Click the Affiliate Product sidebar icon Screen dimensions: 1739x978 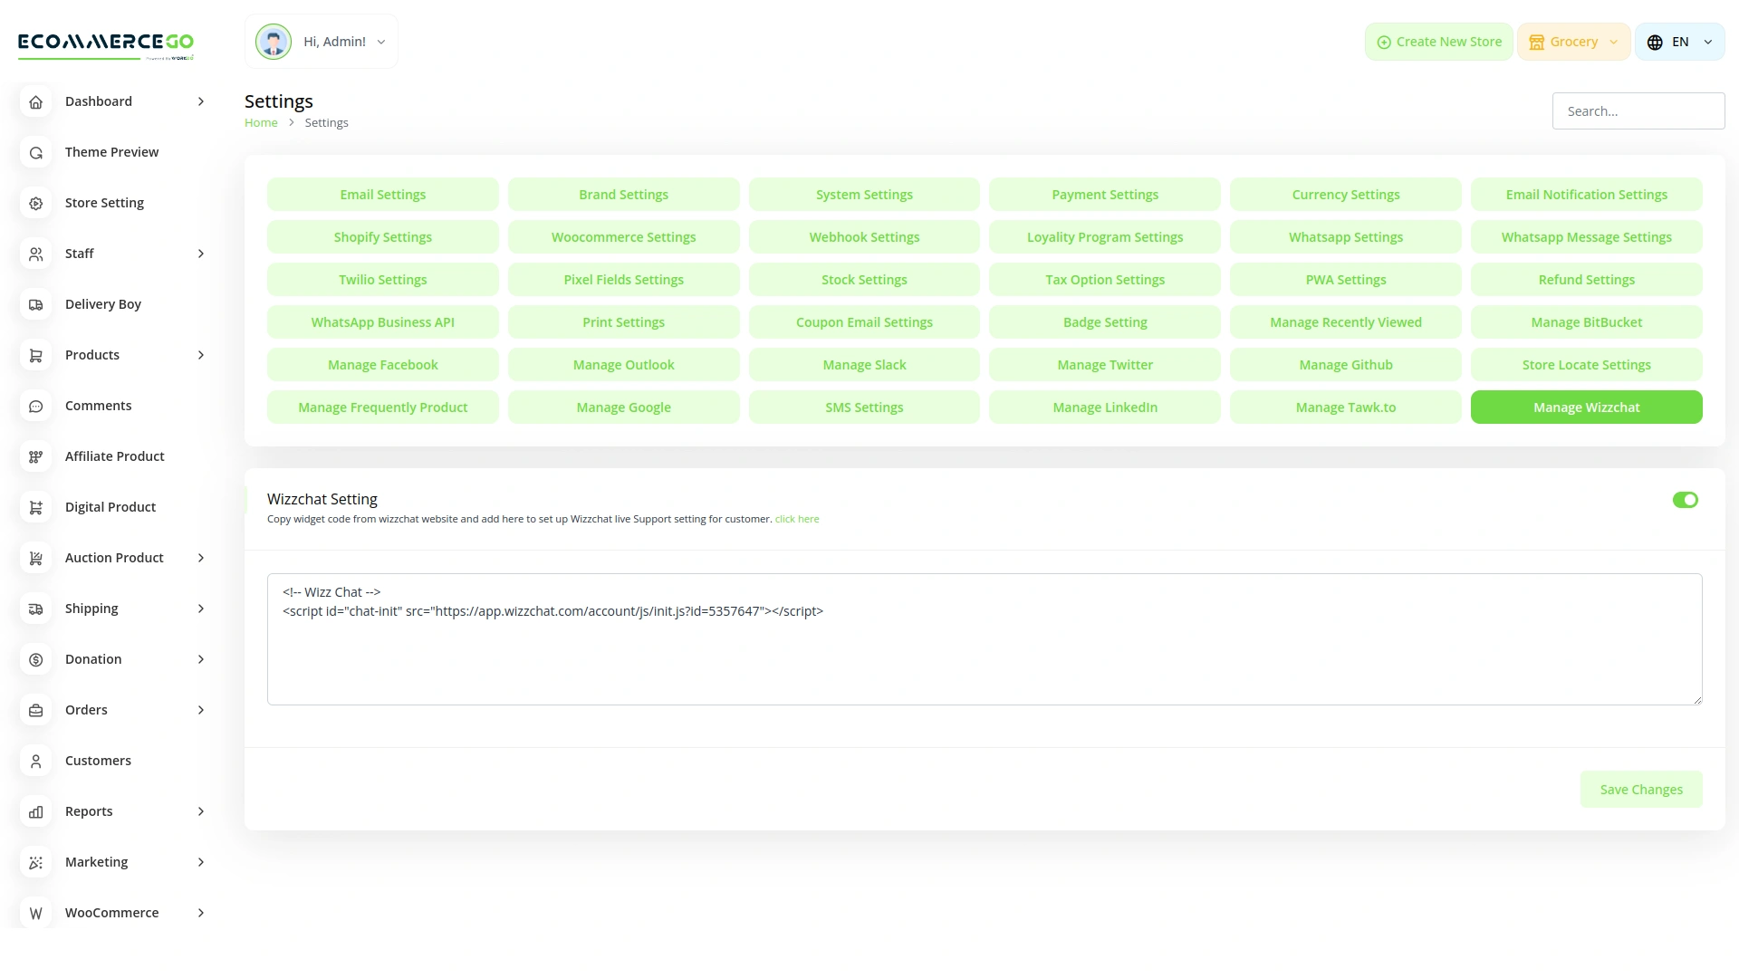click(x=35, y=456)
